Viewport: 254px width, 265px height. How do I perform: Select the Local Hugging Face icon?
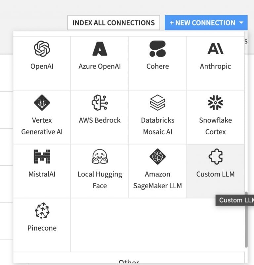(x=100, y=157)
